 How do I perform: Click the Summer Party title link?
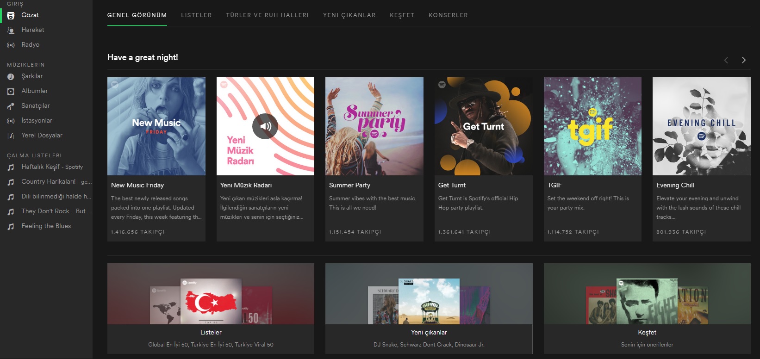point(349,185)
